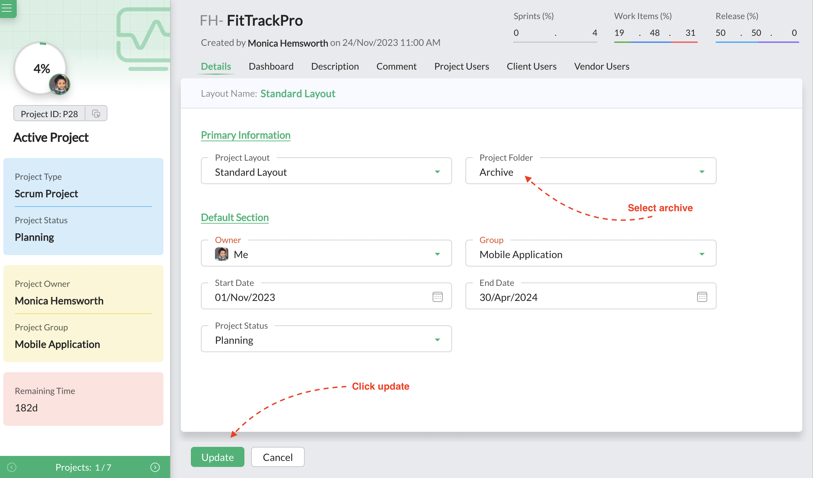
Task: Expand the Group dropdown arrow
Action: tap(702, 254)
